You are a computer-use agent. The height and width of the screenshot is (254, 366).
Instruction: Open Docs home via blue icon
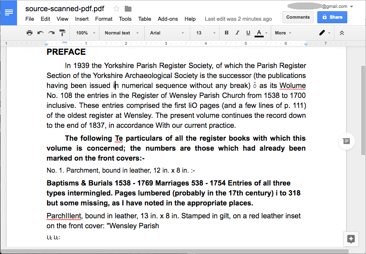tap(9, 12)
